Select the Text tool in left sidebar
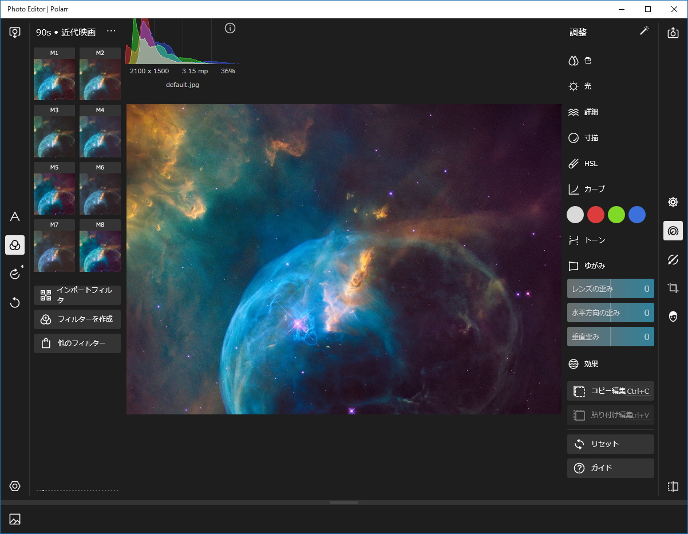Image resolution: width=688 pixels, height=534 pixels. [x=15, y=216]
